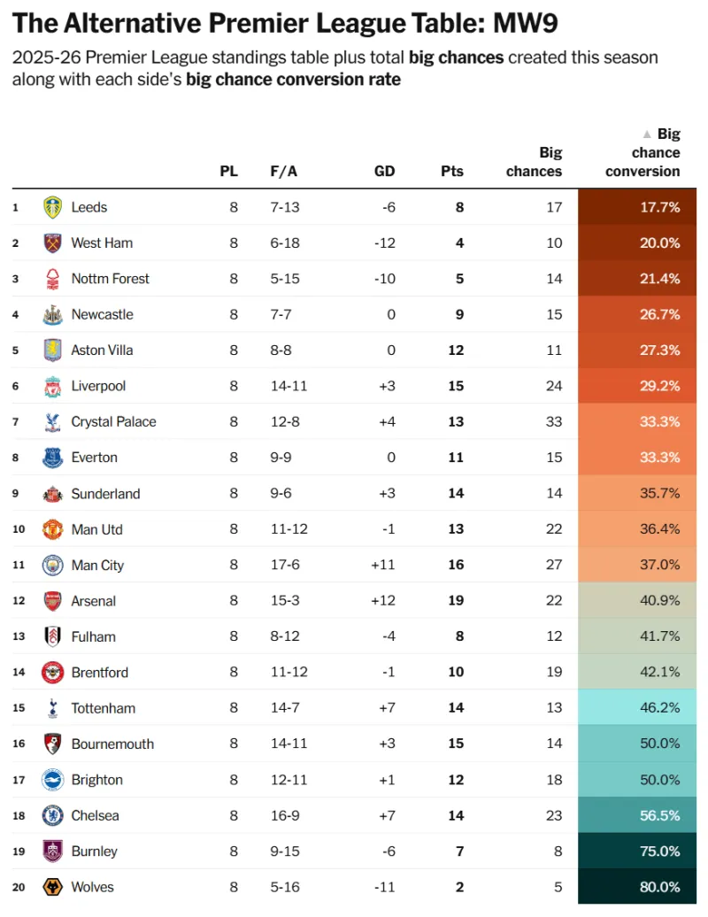Click the Chelsea club badge
The image size is (708, 917).
(x=53, y=816)
